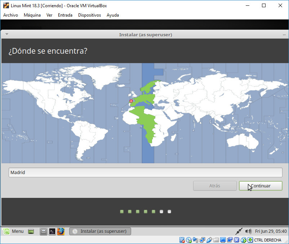
Task: Open the Ver menu
Action: pyautogui.click(x=49, y=15)
